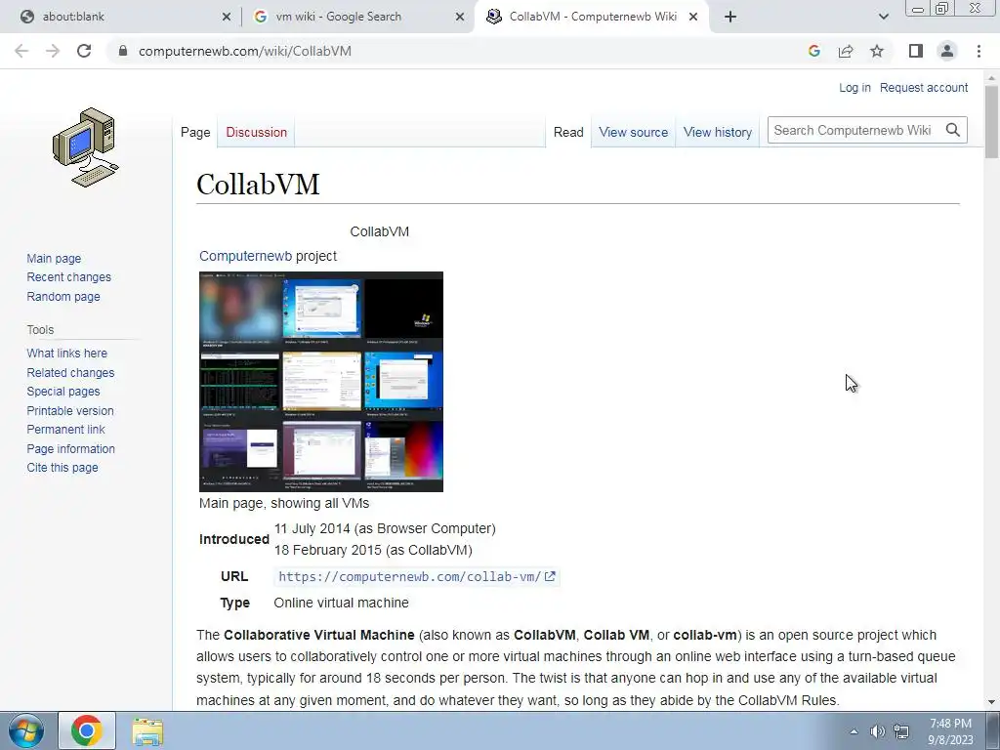1000x750 pixels.
Task: Open the Chrome side panel icon
Action: tap(916, 51)
